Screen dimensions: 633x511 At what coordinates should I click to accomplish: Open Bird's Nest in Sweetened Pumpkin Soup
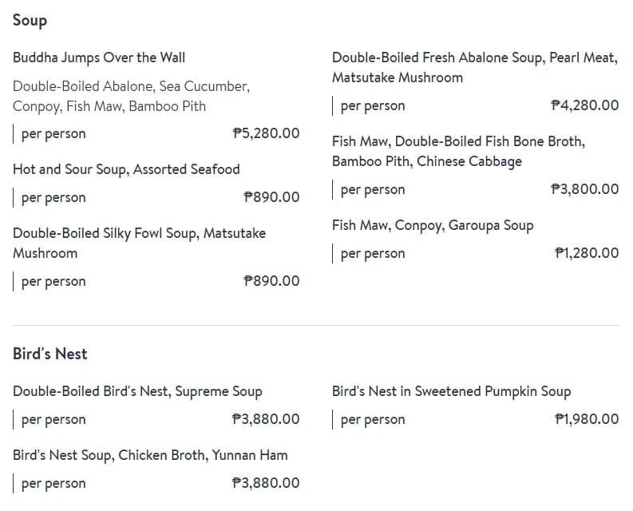pos(451,391)
